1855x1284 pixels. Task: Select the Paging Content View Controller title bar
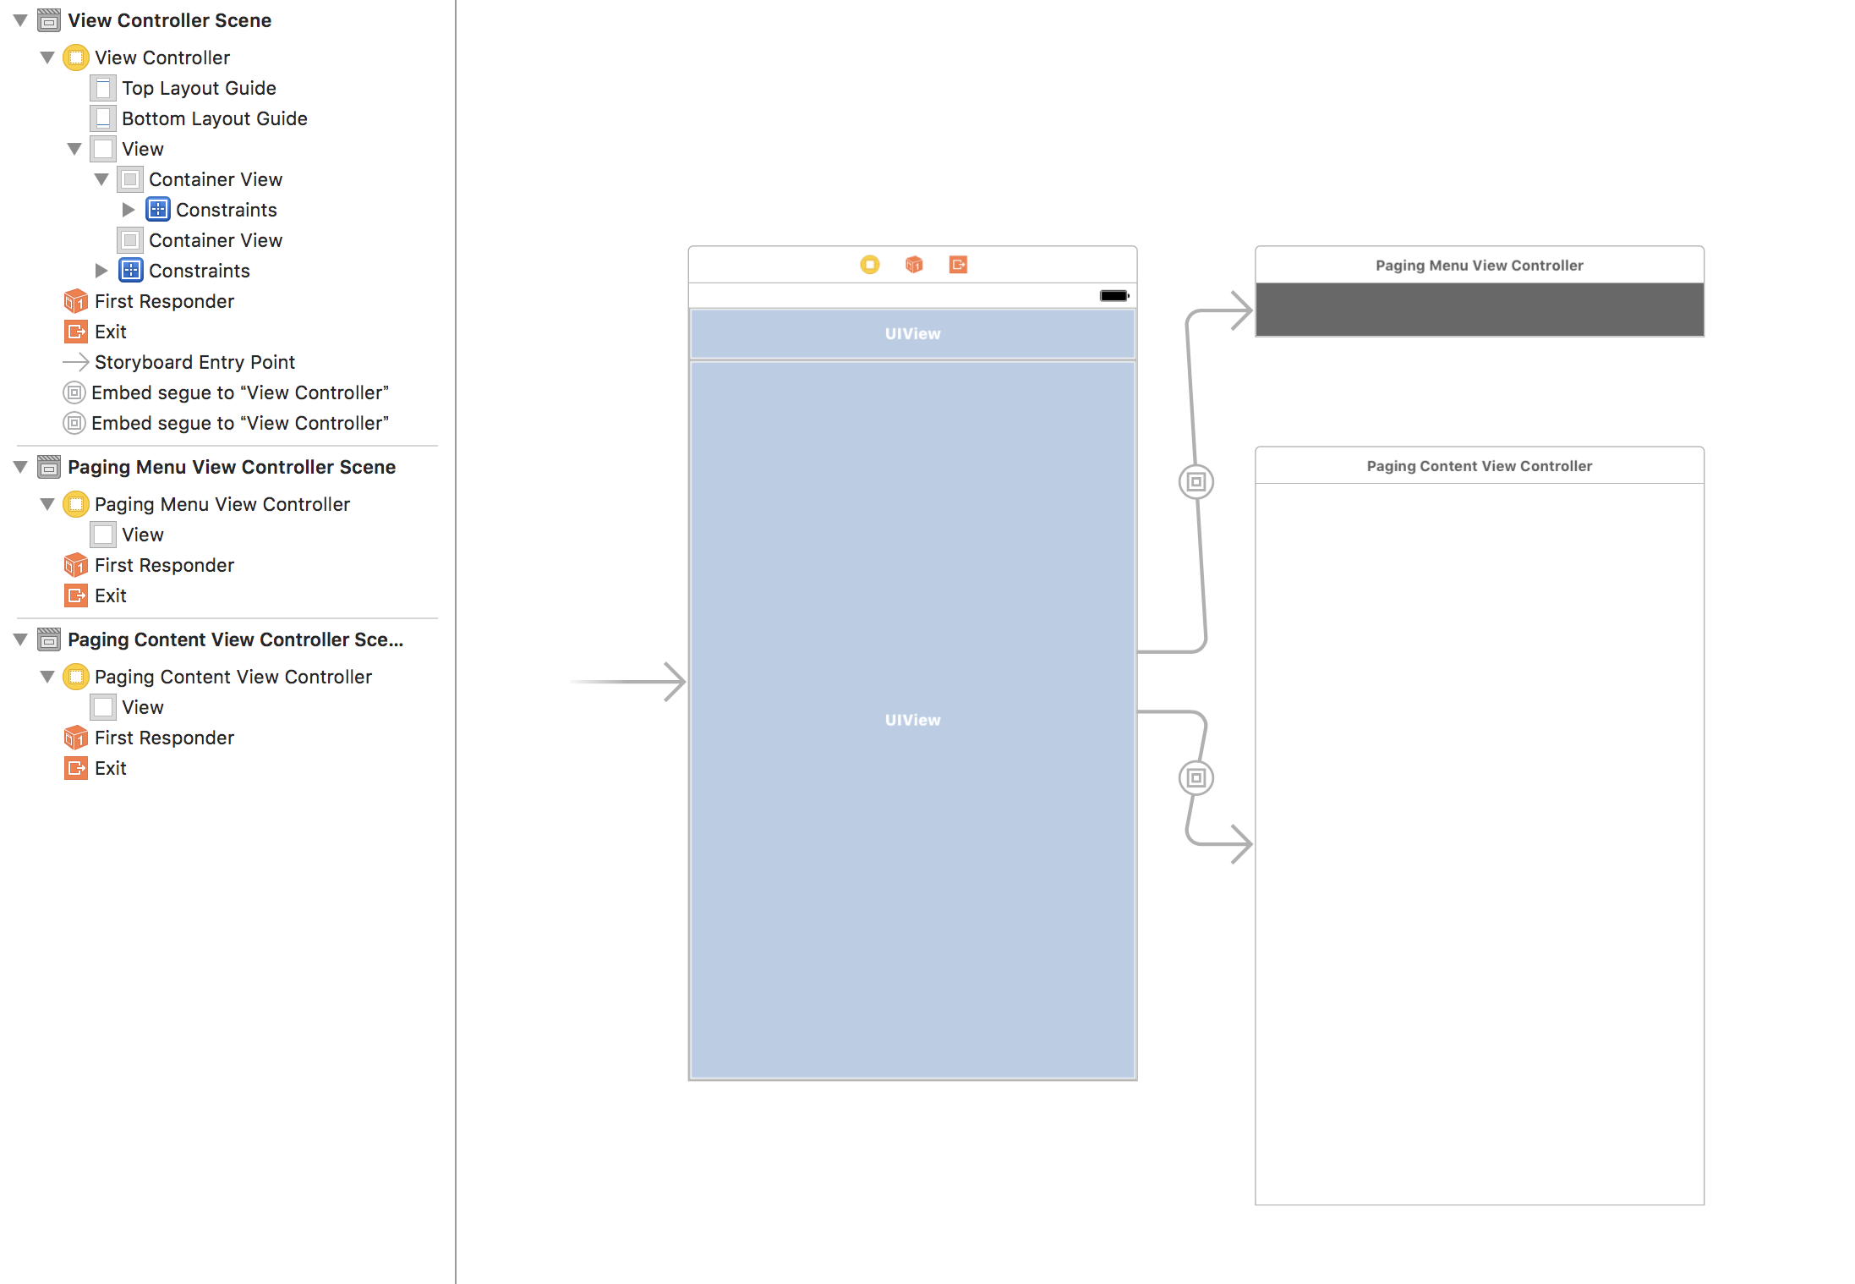(1479, 466)
